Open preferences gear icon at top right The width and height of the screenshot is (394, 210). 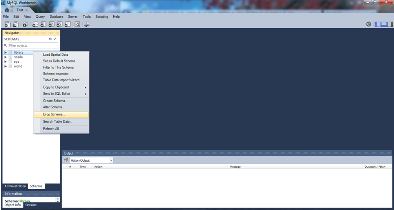[x=369, y=24]
